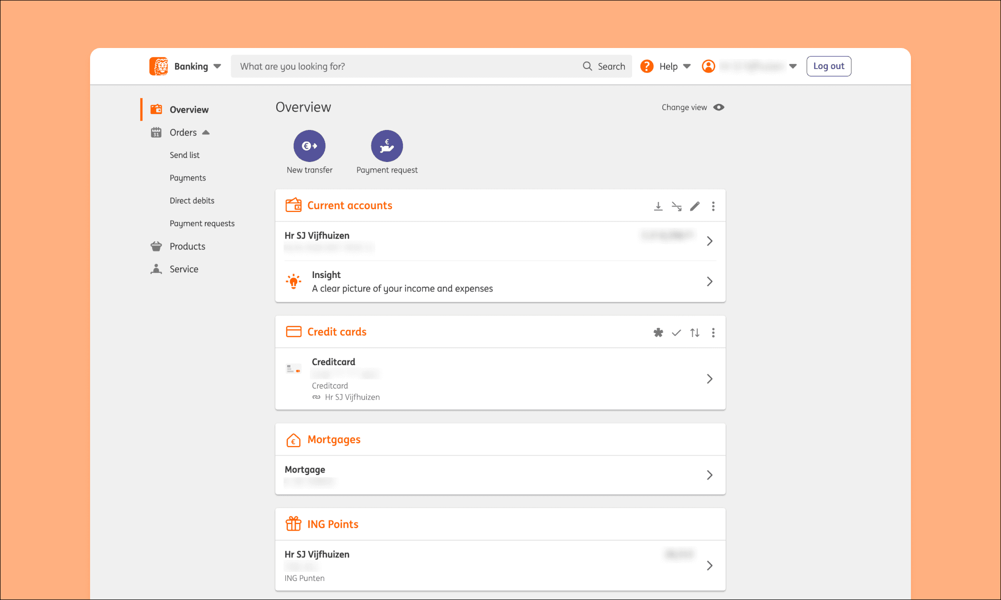Viewport: 1001px width, 600px height.
Task: Click the Log out button
Action: [x=828, y=66]
